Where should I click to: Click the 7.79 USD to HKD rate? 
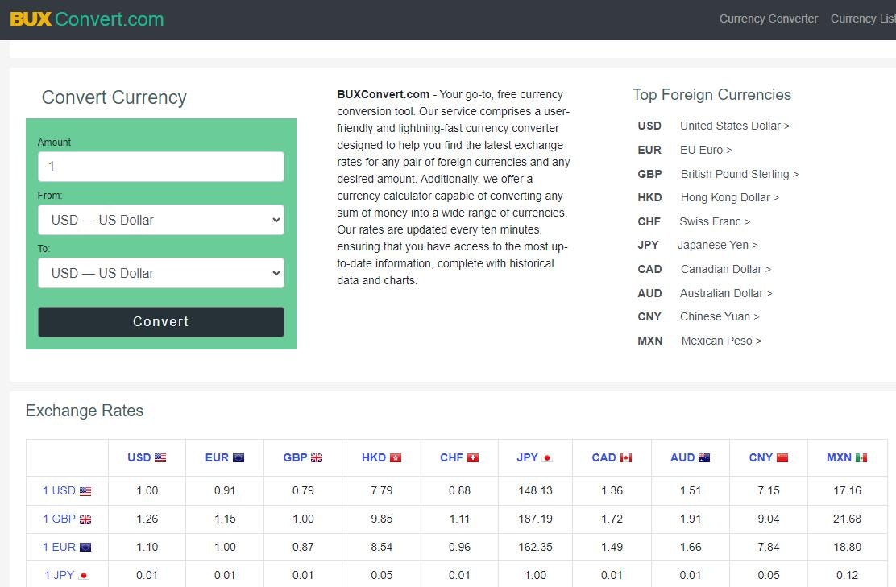pos(382,490)
